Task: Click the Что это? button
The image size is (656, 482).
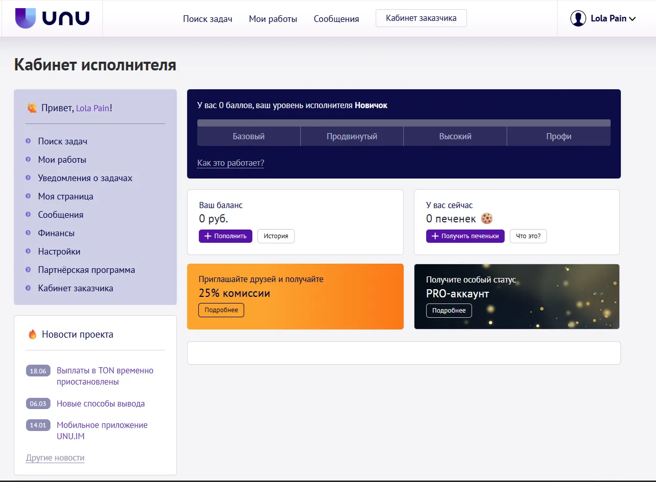Action: point(528,236)
